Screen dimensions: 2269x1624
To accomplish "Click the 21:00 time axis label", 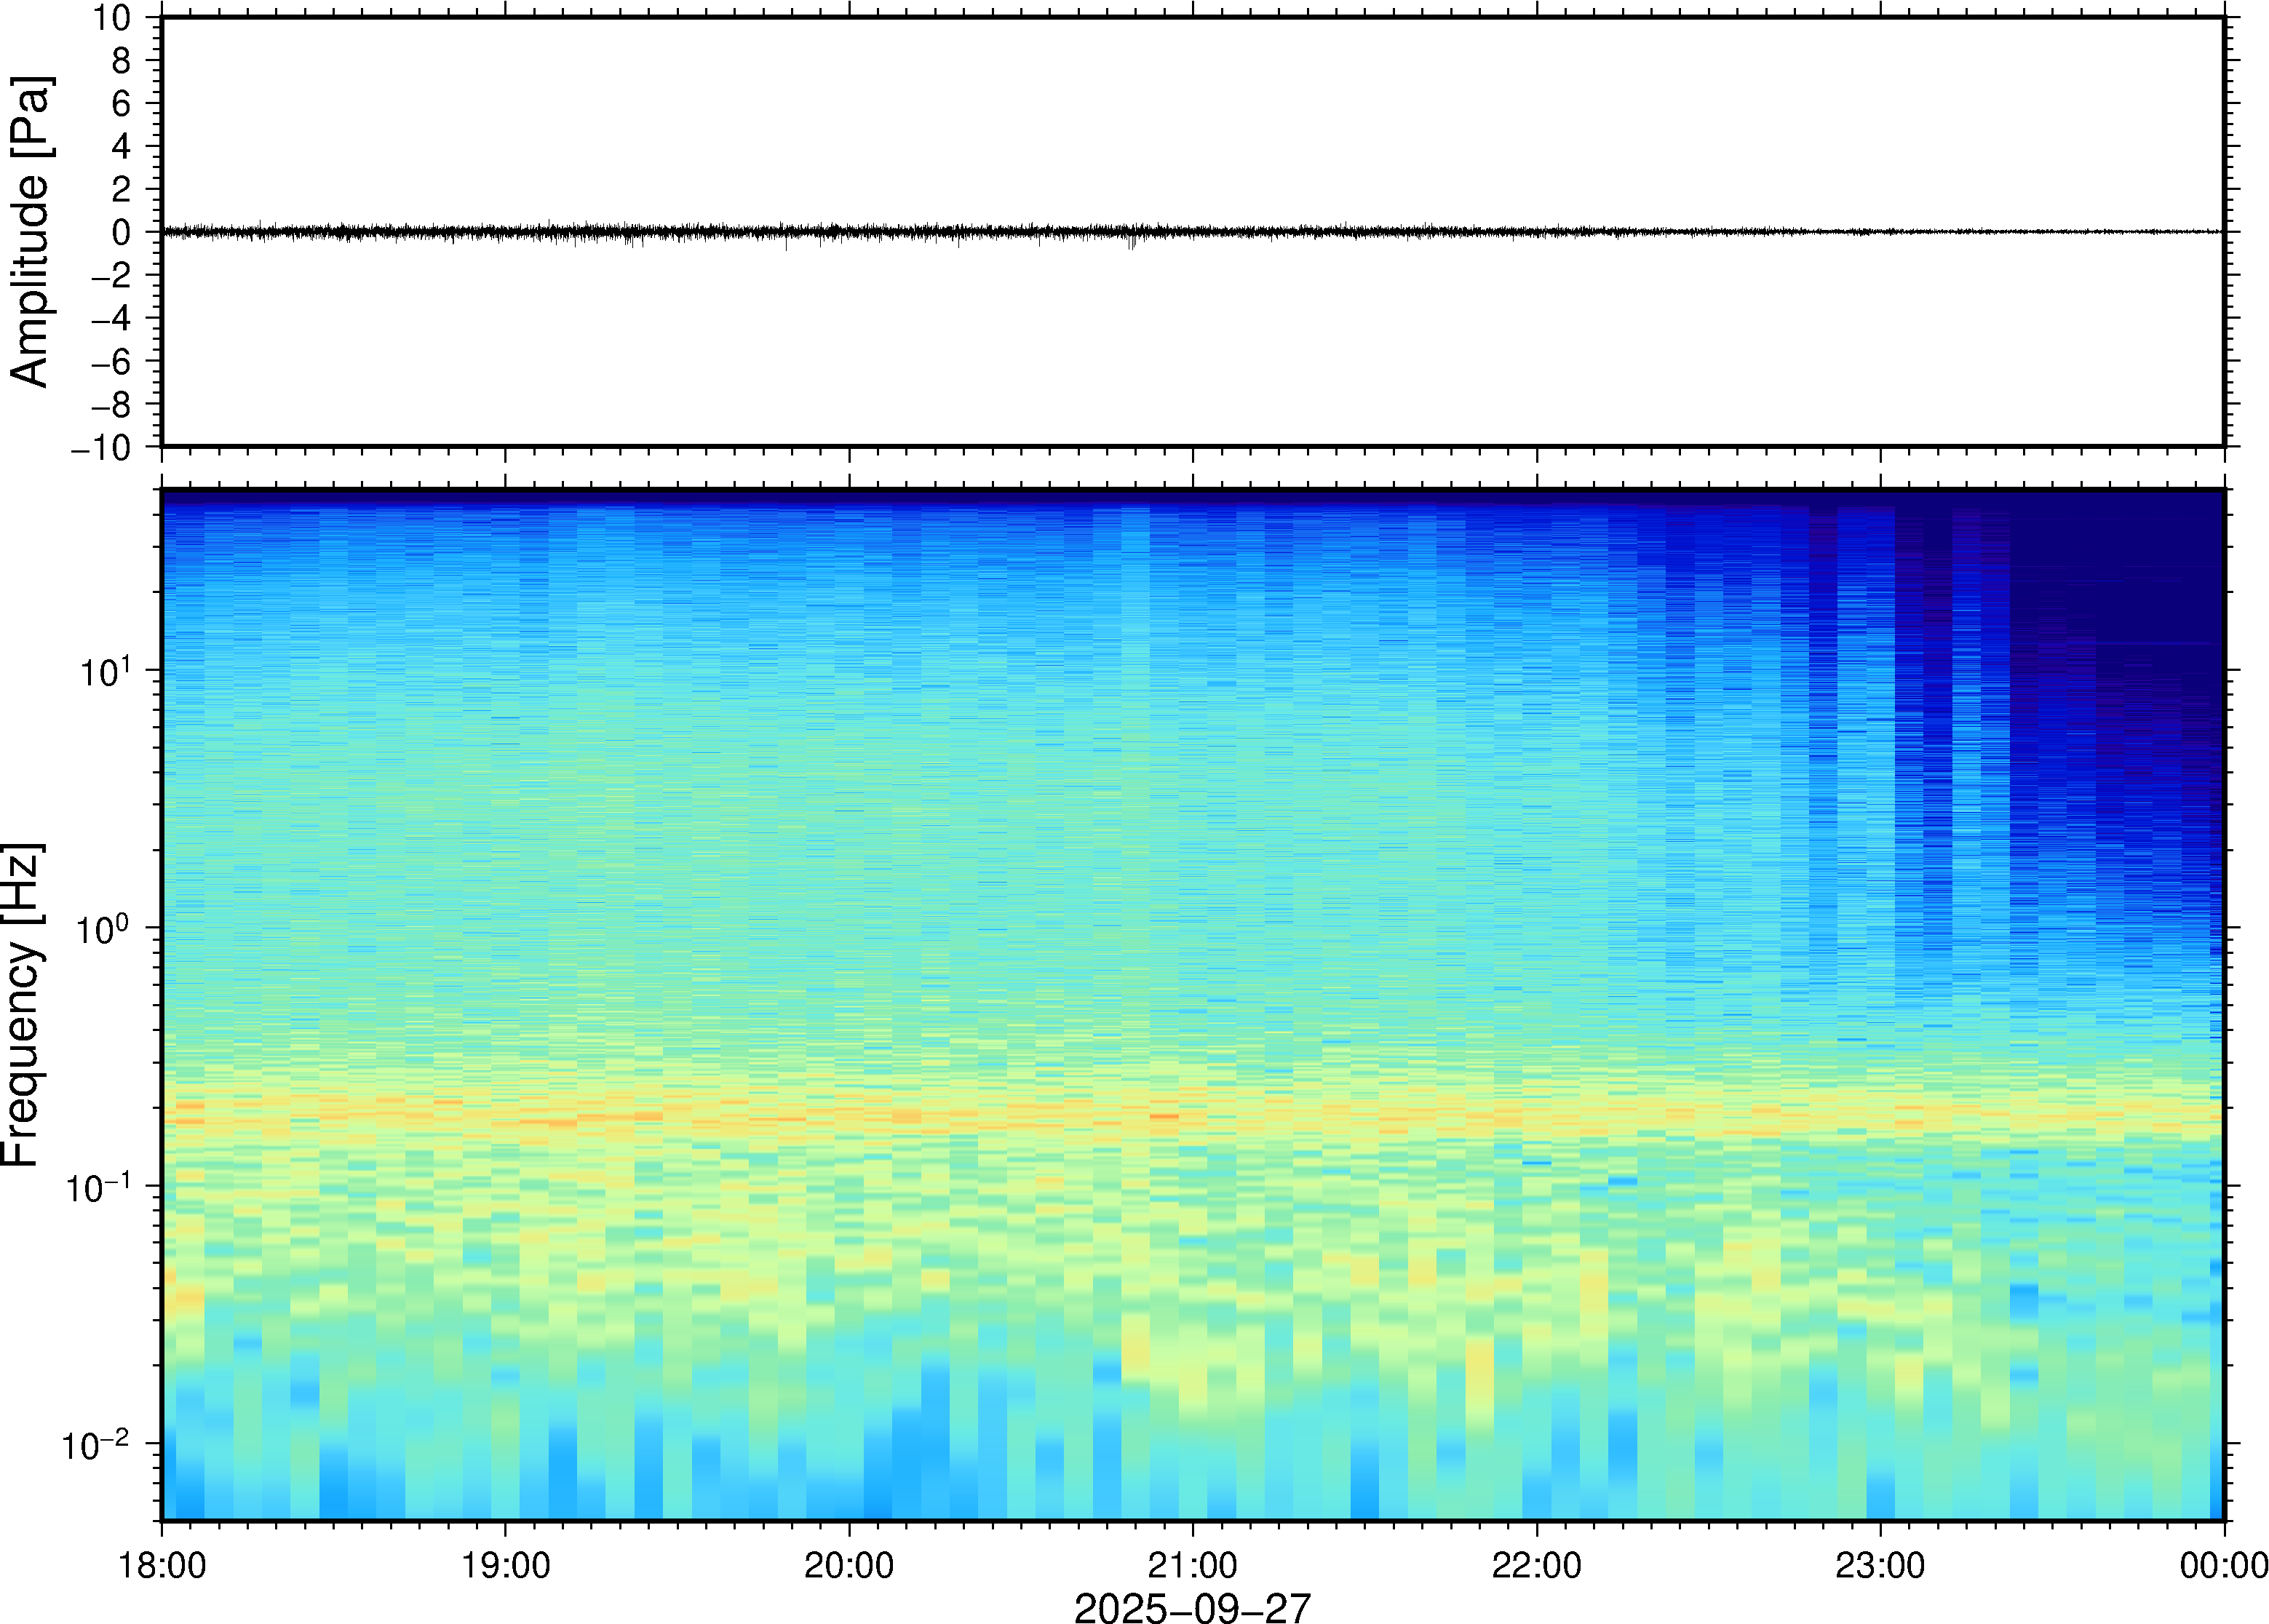I will (1192, 1565).
